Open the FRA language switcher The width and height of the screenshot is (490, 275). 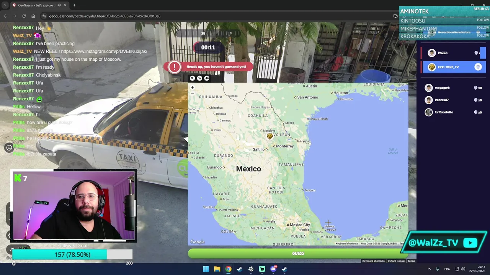(447, 269)
